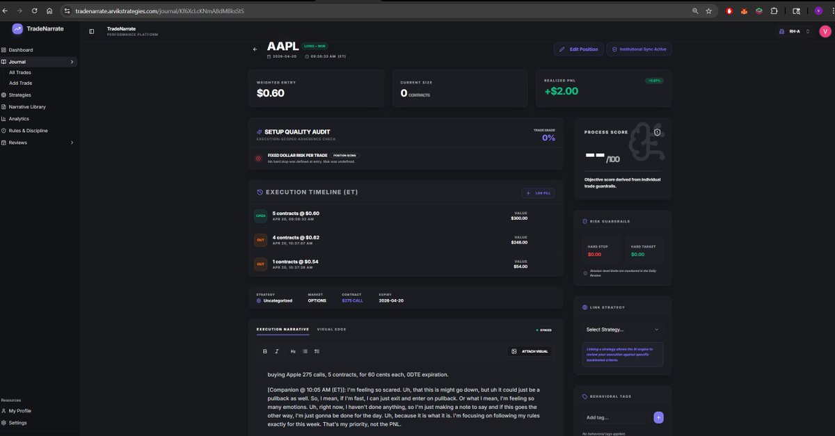
Task: Collapse the sidebar with the panel icon
Action: [x=91, y=31]
